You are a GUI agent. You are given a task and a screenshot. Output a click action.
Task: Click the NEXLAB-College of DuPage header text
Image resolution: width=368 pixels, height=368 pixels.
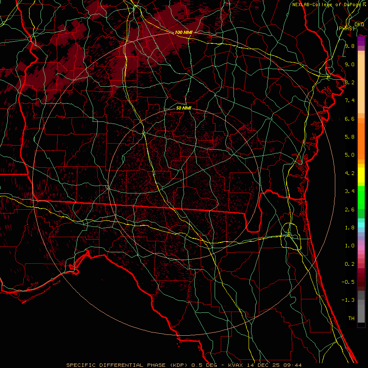[x=327, y=4]
